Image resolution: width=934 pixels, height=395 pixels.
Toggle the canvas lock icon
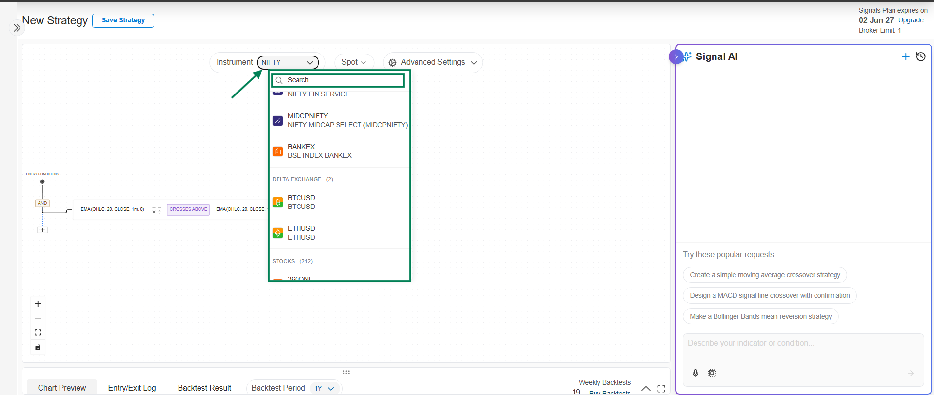coord(38,347)
